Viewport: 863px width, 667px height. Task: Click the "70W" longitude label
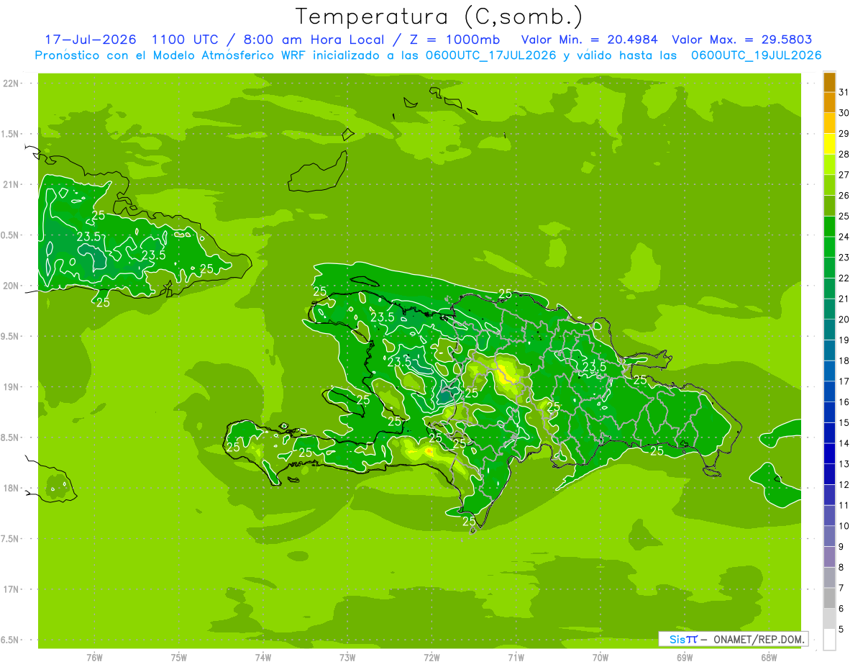pyautogui.click(x=601, y=657)
